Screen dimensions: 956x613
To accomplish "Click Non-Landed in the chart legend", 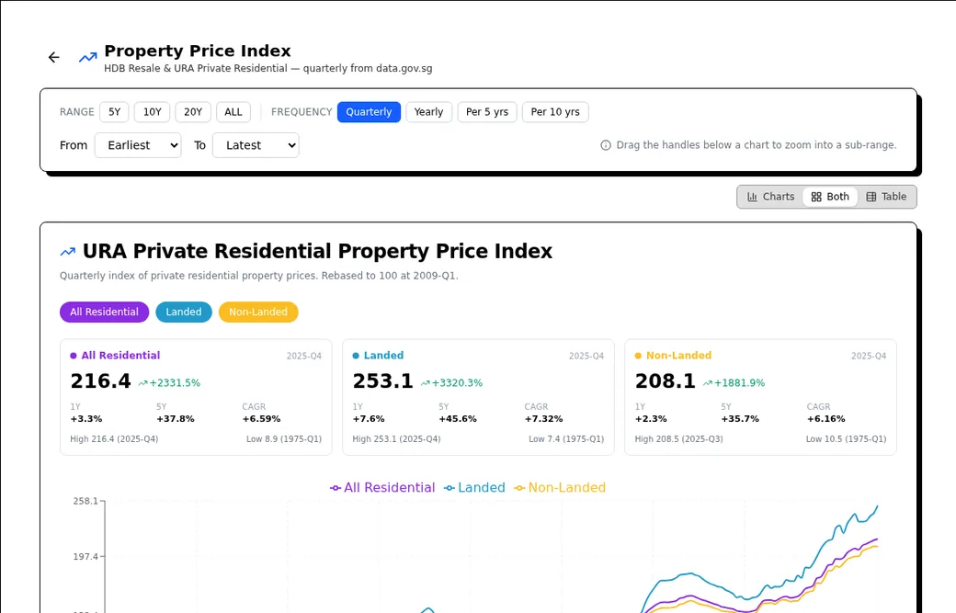I will click(560, 487).
